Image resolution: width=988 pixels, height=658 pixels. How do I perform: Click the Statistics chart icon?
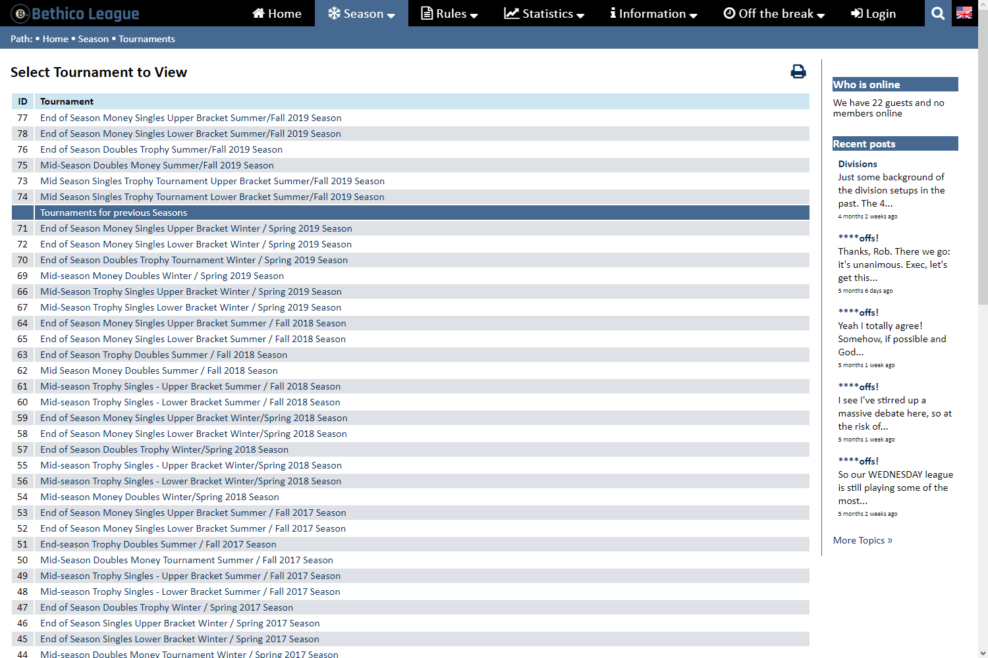click(x=511, y=13)
